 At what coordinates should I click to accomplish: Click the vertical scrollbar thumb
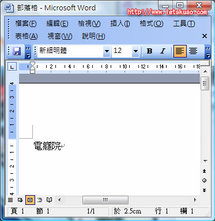pos(205,83)
